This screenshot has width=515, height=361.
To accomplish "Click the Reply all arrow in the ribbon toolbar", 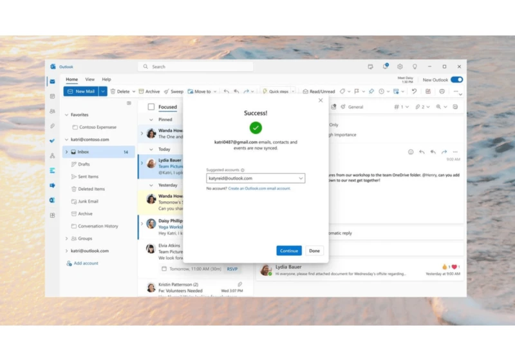I will (x=236, y=92).
